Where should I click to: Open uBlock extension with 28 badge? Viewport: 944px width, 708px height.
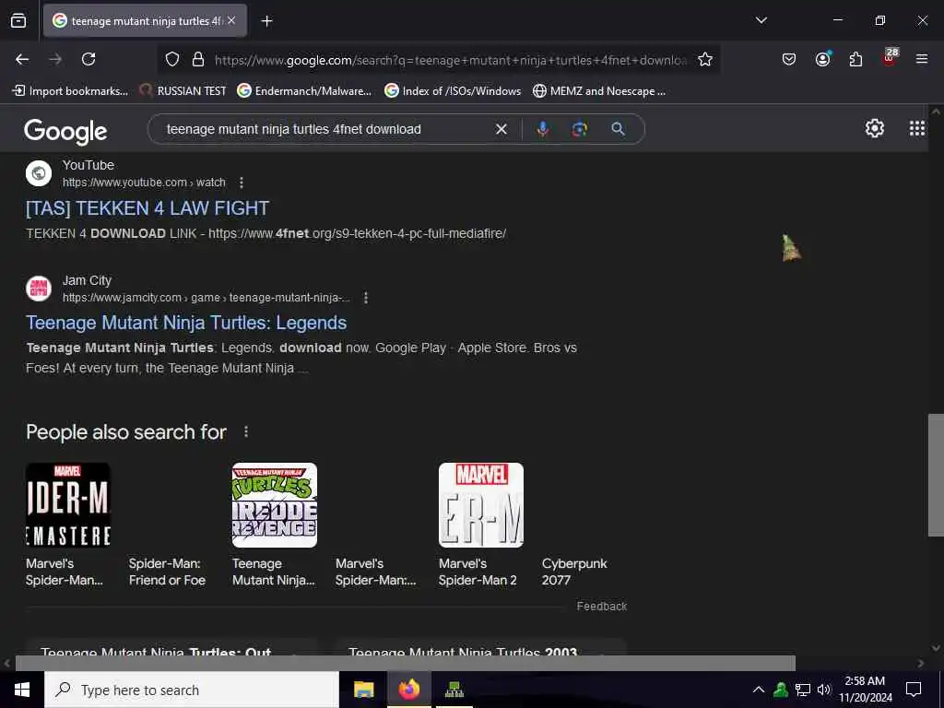click(890, 58)
